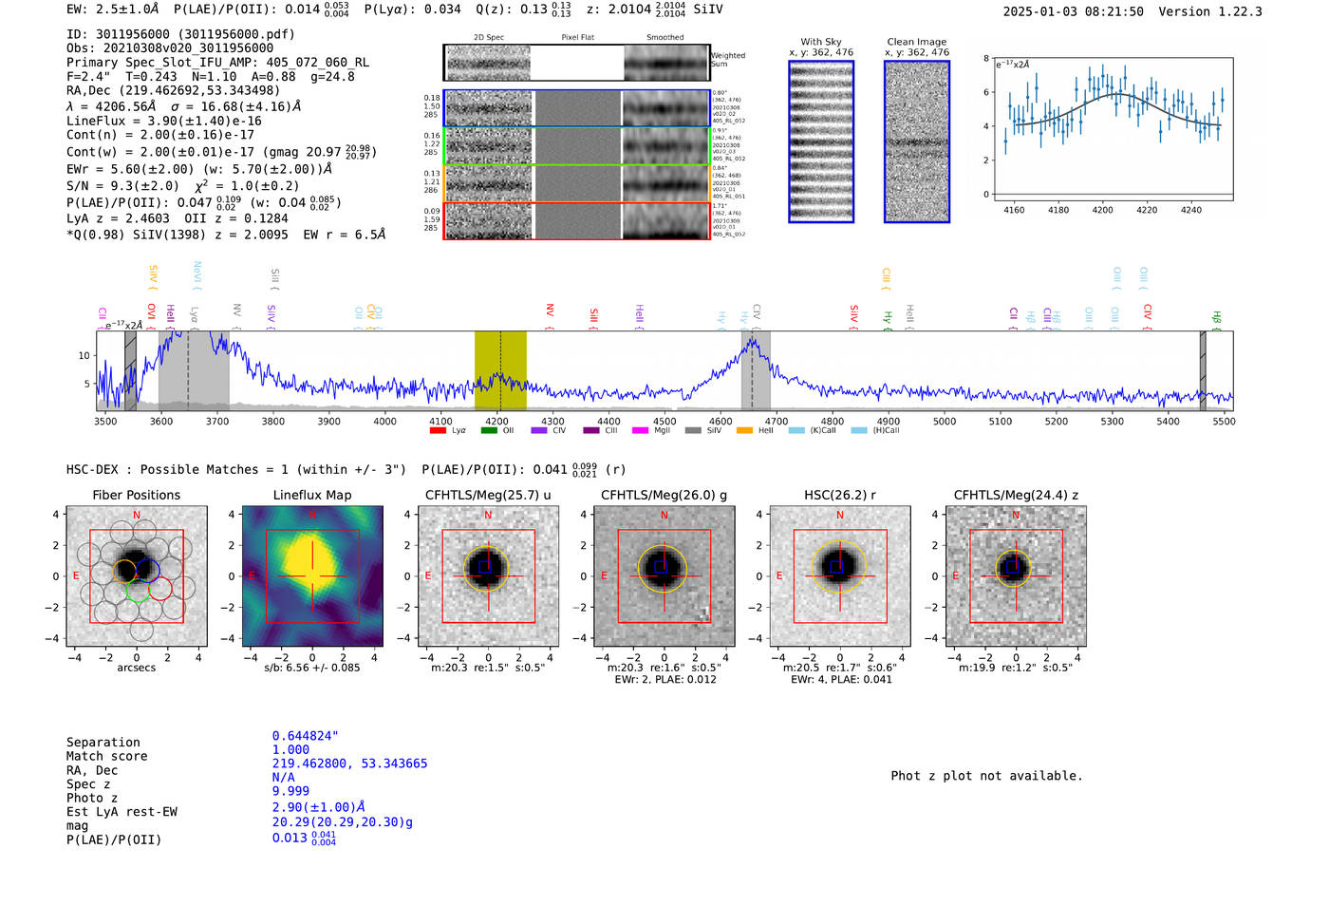Open the CFHTLS/Meg(24.4) z cutout

[x=1016, y=576]
